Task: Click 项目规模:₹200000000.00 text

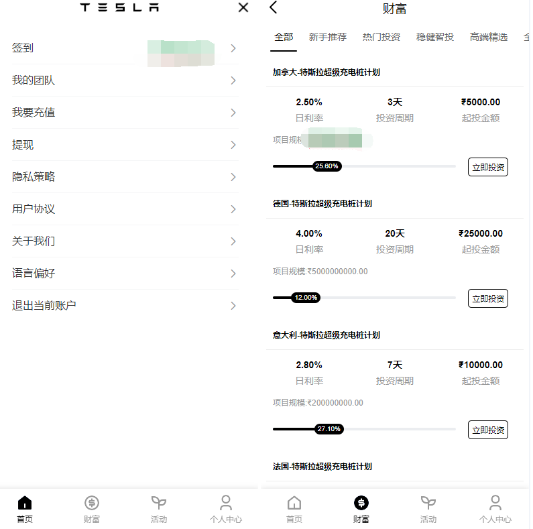Action: coord(318,403)
